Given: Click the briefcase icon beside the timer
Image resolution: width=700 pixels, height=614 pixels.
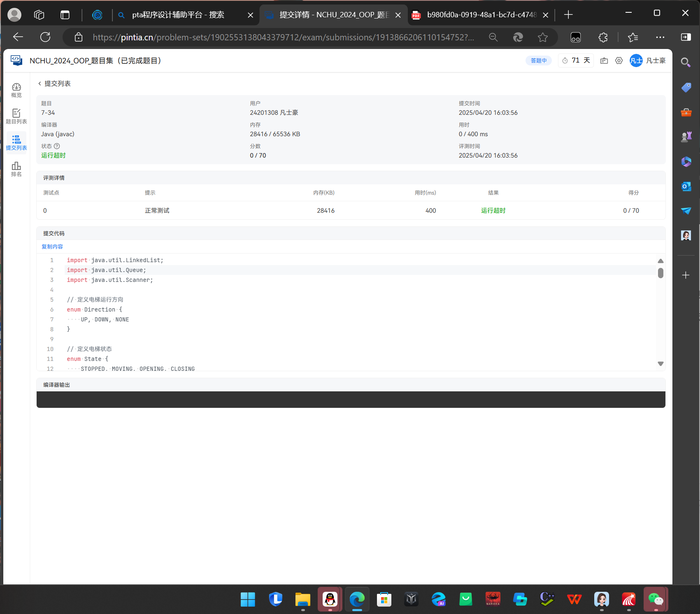Looking at the screenshot, I should point(604,60).
